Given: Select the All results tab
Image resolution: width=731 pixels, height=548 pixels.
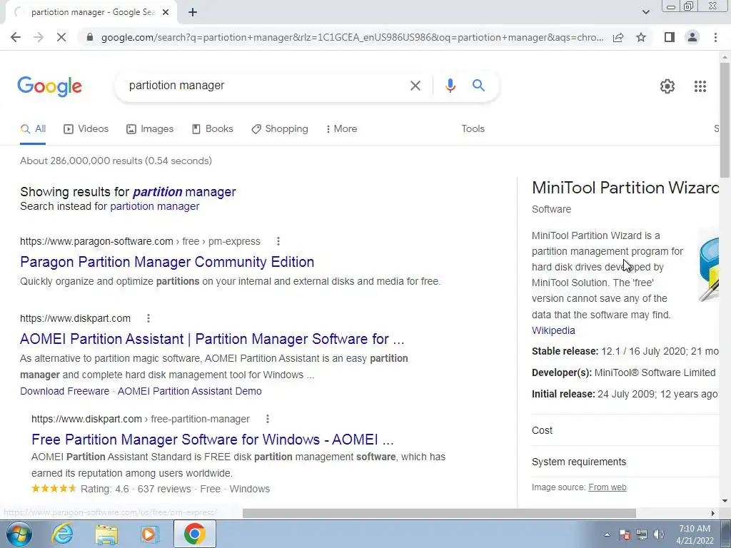Looking at the screenshot, I should coord(33,129).
